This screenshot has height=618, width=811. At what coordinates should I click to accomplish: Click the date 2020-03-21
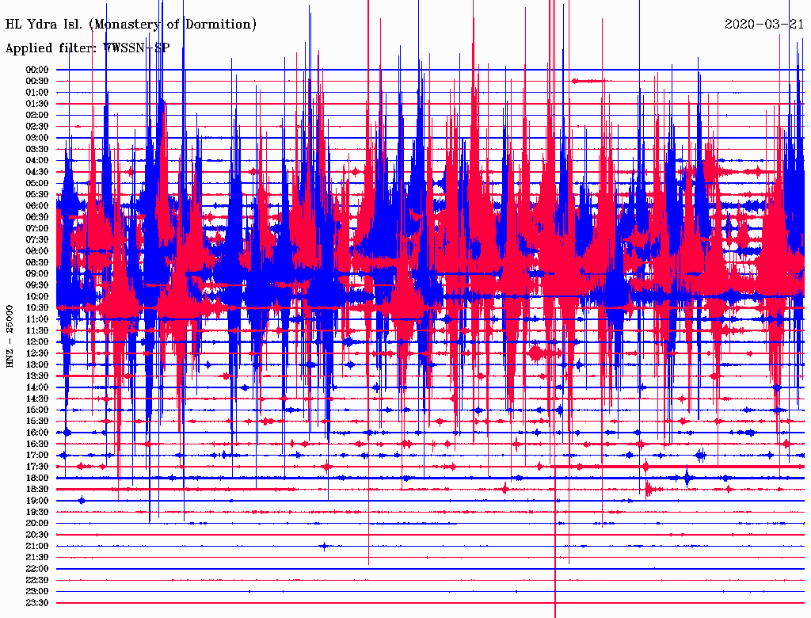[764, 25]
